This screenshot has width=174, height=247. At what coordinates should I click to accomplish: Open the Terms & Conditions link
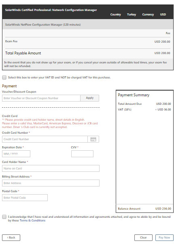32,220
